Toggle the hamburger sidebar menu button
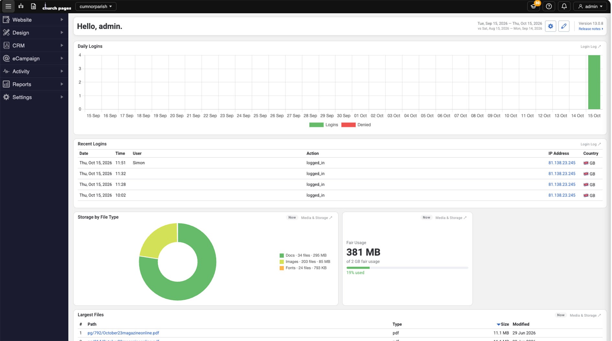The height and width of the screenshot is (341, 612). click(x=8, y=6)
